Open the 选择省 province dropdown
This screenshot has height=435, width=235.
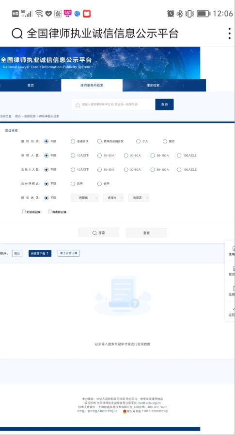[x=85, y=198]
